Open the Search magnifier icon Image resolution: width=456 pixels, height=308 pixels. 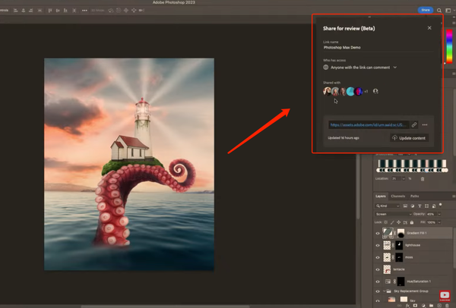tap(439, 11)
